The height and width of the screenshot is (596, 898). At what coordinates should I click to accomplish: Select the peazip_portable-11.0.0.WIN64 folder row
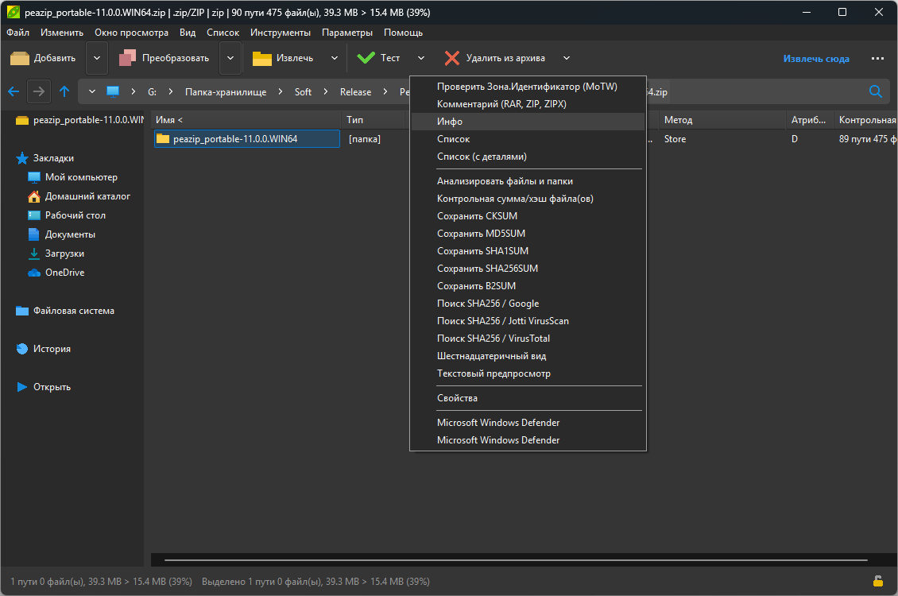point(235,139)
